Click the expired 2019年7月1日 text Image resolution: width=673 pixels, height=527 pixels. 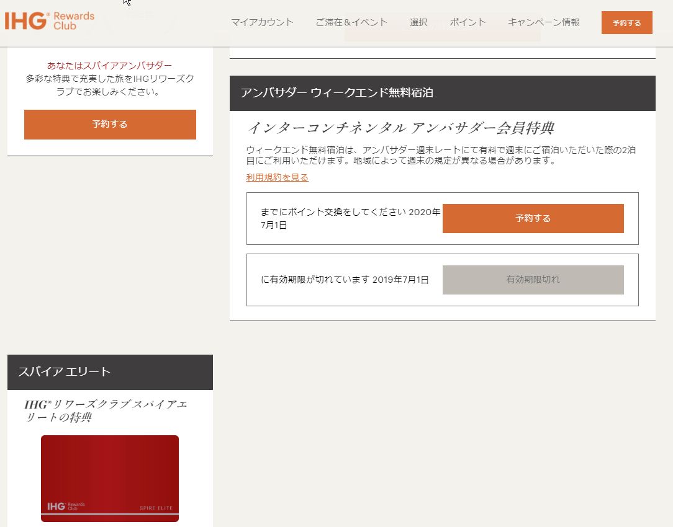(x=345, y=280)
